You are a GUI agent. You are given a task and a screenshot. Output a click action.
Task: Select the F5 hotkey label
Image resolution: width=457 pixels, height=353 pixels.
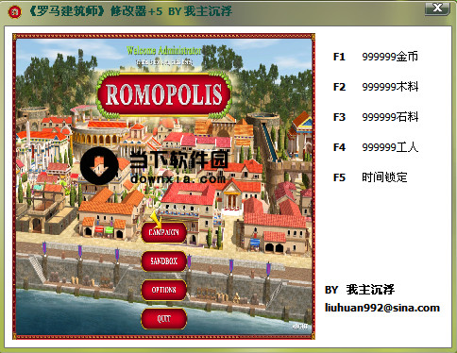[339, 177]
